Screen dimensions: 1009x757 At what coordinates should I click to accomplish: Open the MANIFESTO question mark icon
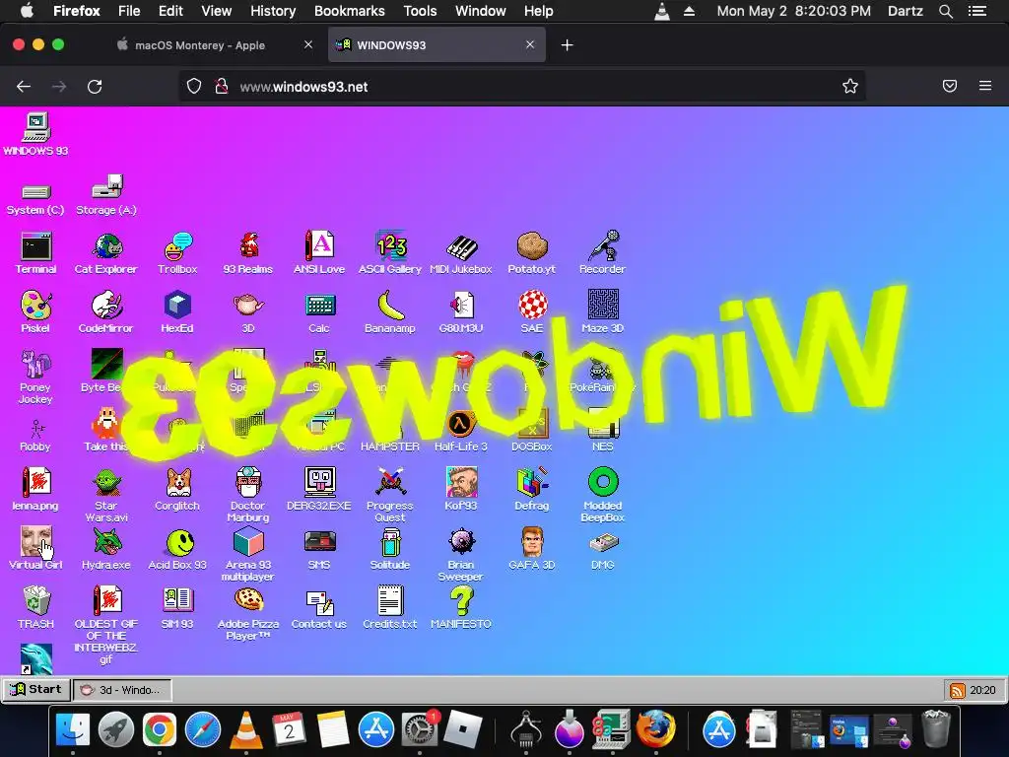tap(461, 600)
